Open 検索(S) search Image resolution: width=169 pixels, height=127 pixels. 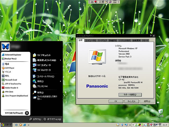[x=38, y=92]
